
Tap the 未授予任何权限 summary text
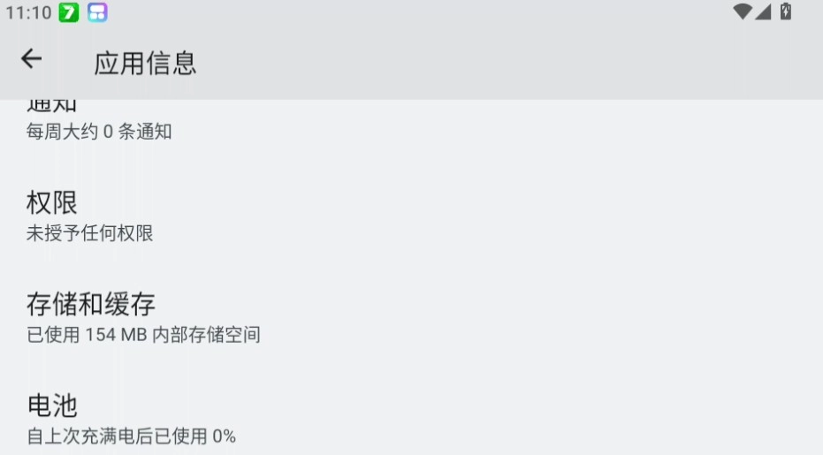point(89,233)
